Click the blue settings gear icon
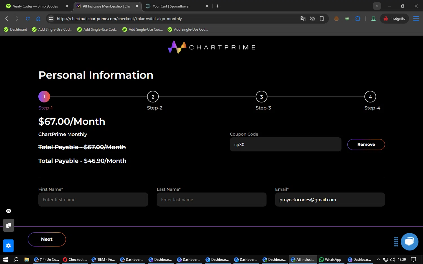 pyautogui.click(x=8, y=246)
